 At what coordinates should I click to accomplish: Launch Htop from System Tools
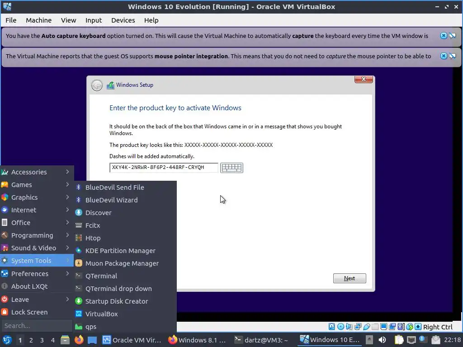(125, 238)
